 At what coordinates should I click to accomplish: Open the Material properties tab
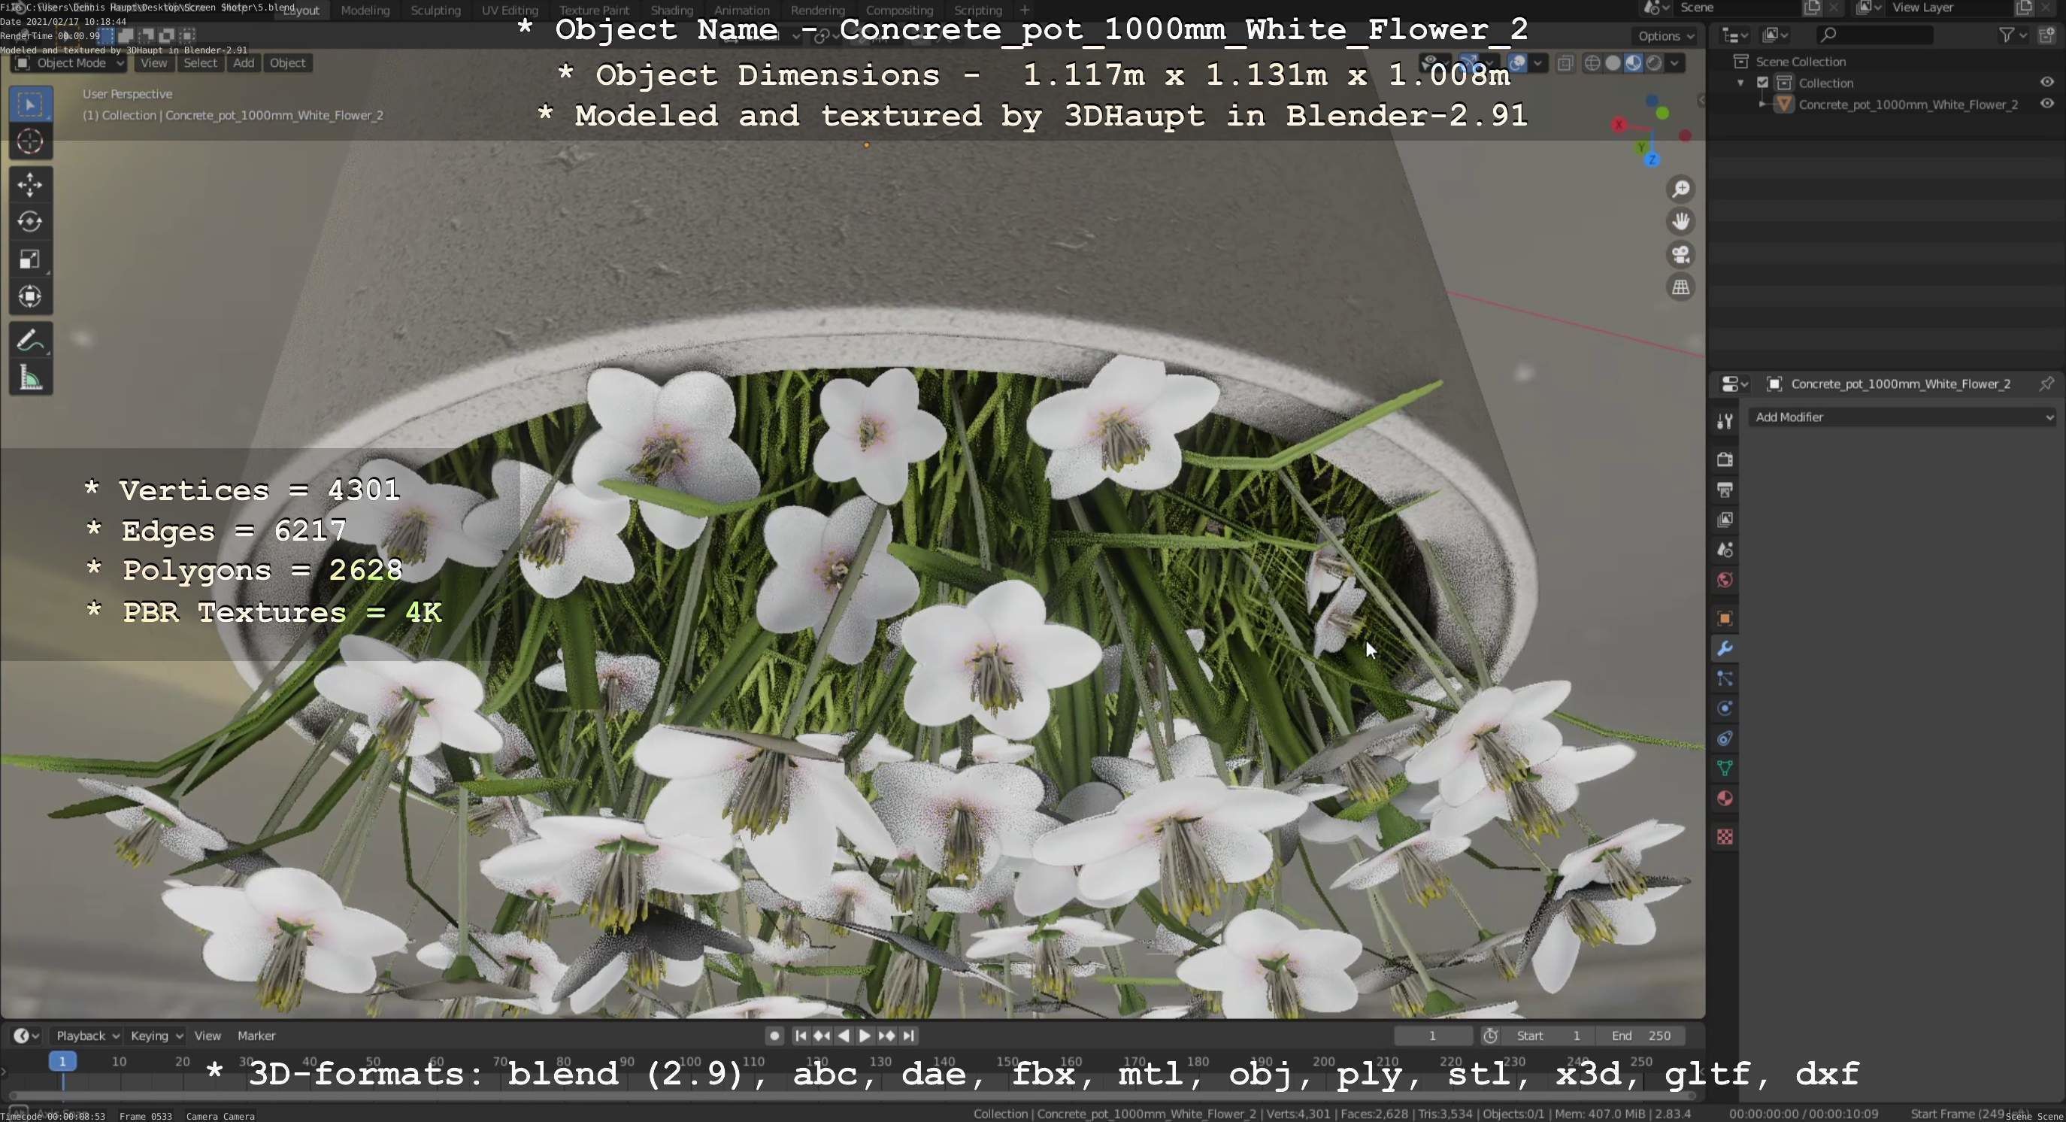click(x=1725, y=799)
